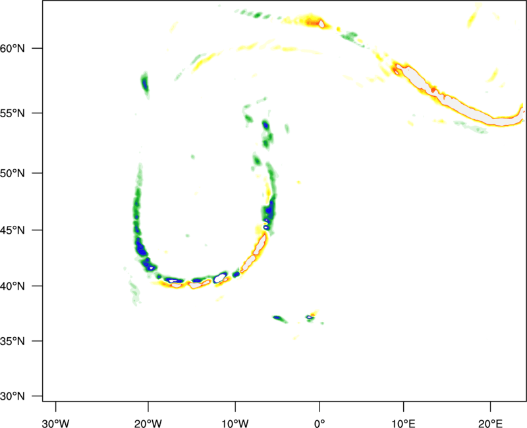Click the 50°N latitude label
Screen dimensions: 527x428
pos(13,173)
